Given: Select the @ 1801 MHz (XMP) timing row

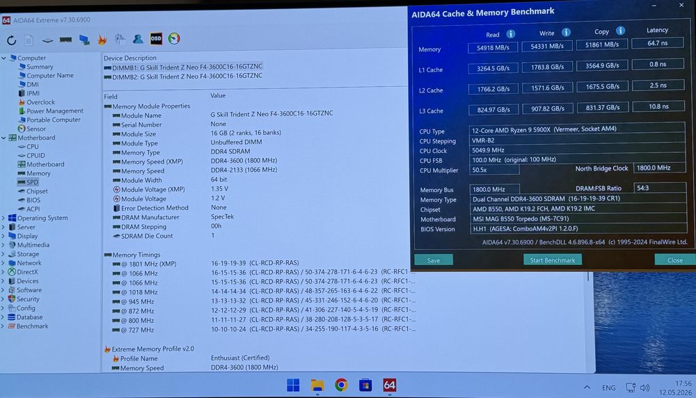Looking at the screenshot, I should [x=205, y=264].
